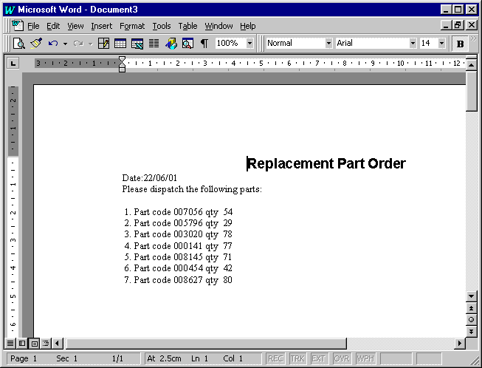
Task: Restore the document window from menu bar
Action: click(x=458, y=25)
